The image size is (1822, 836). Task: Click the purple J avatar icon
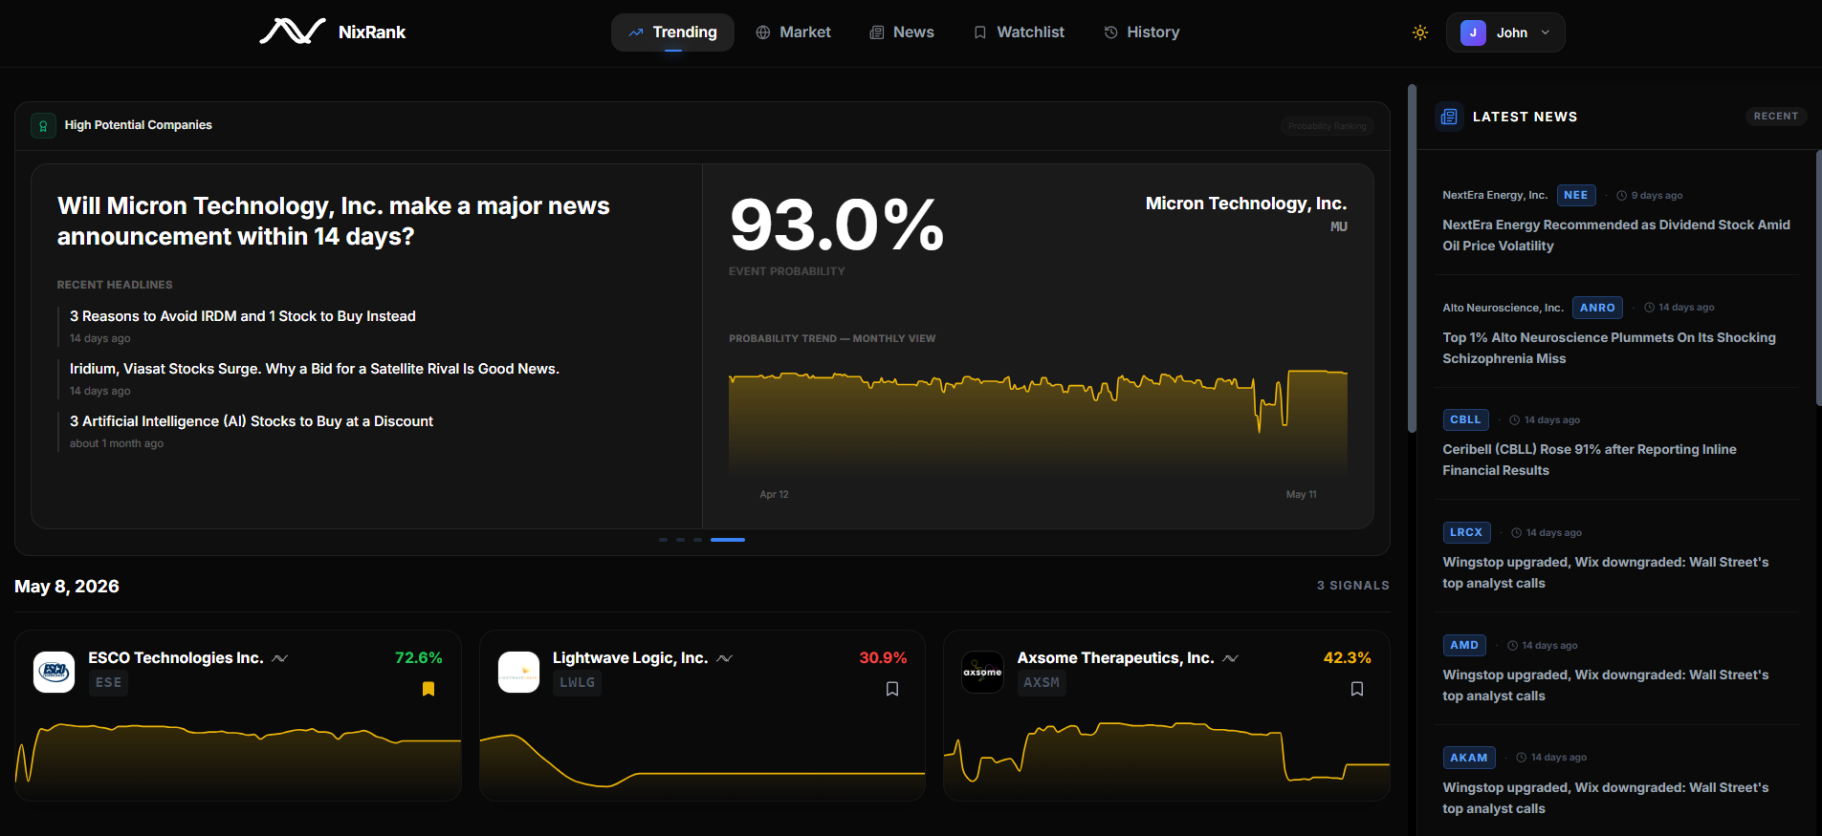point(1473,32)
